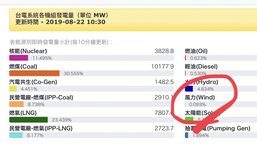Select the green Solar bar segment
The height and width of the screenshot is (146, 257).
point(189,119)
